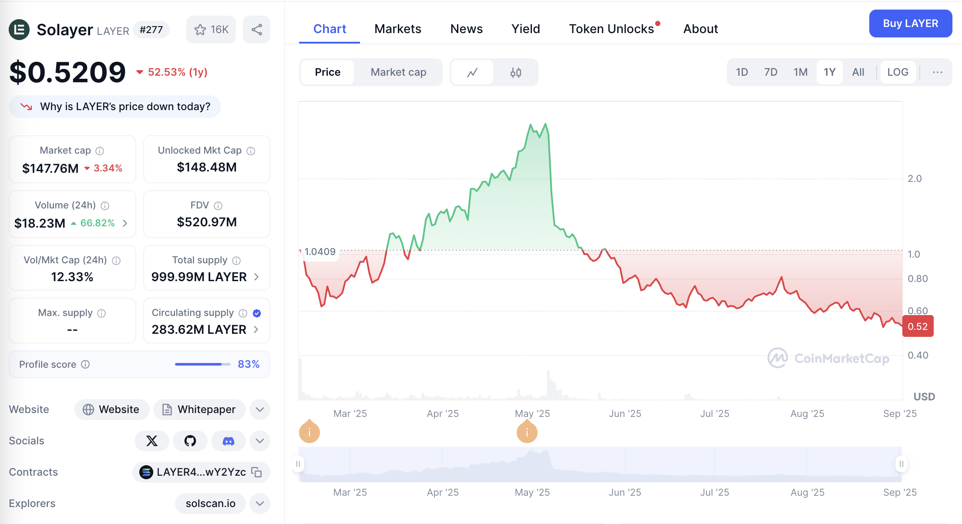Toggle the LOG scale option
The image size is (962, 524).
(x=898, y=72)
